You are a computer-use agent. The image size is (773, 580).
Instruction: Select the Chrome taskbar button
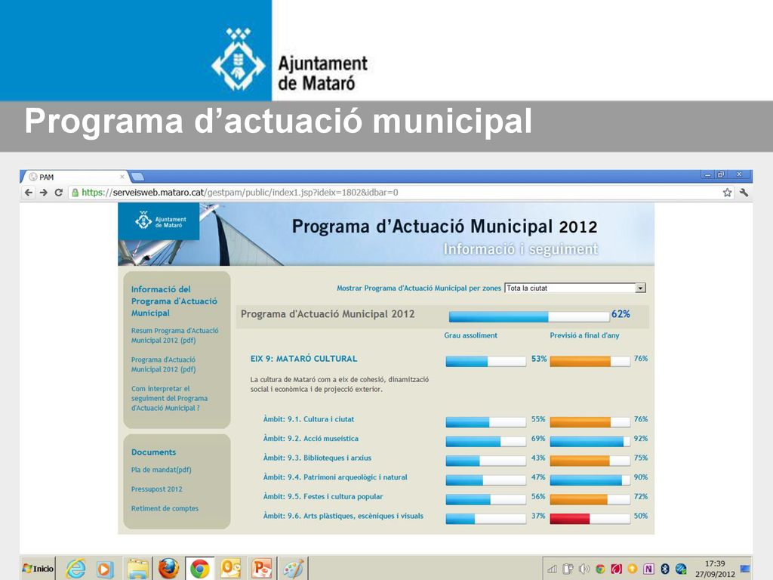[199, 569]
